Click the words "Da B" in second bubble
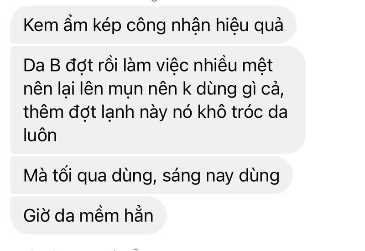 tap(42, 65)
